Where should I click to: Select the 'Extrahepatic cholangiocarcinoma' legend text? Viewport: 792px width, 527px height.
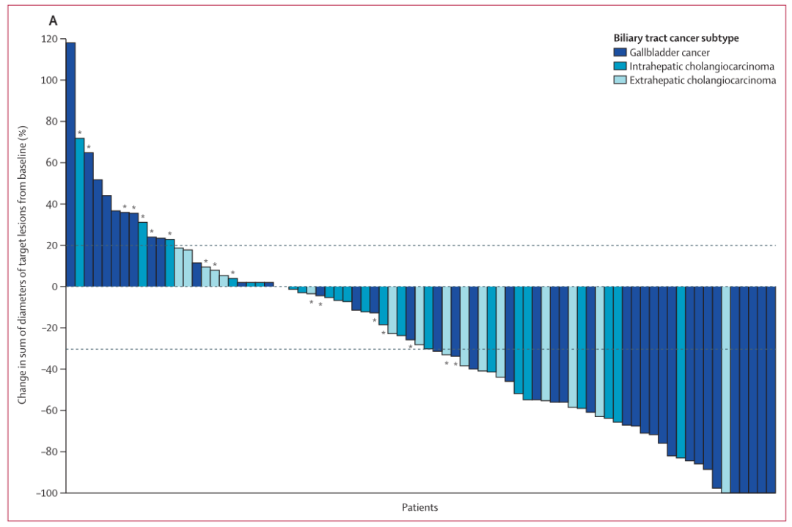tap(703, 81)
